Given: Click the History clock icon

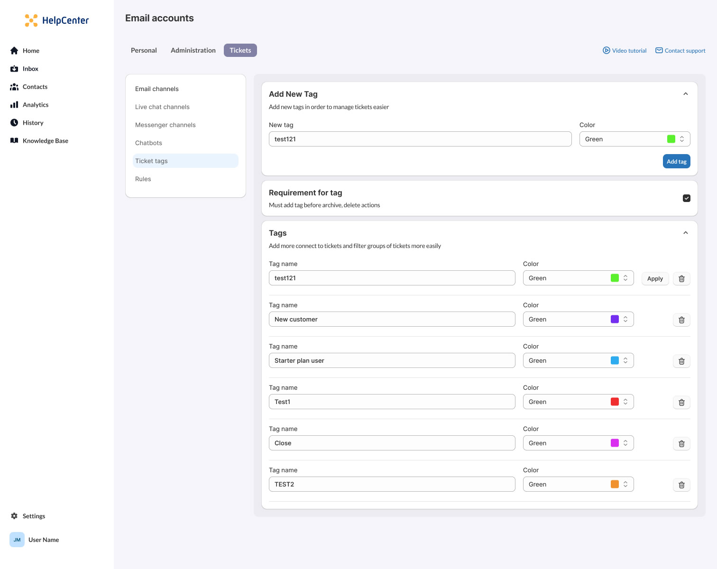Looking at the screenshot, I should click(14, 123).
